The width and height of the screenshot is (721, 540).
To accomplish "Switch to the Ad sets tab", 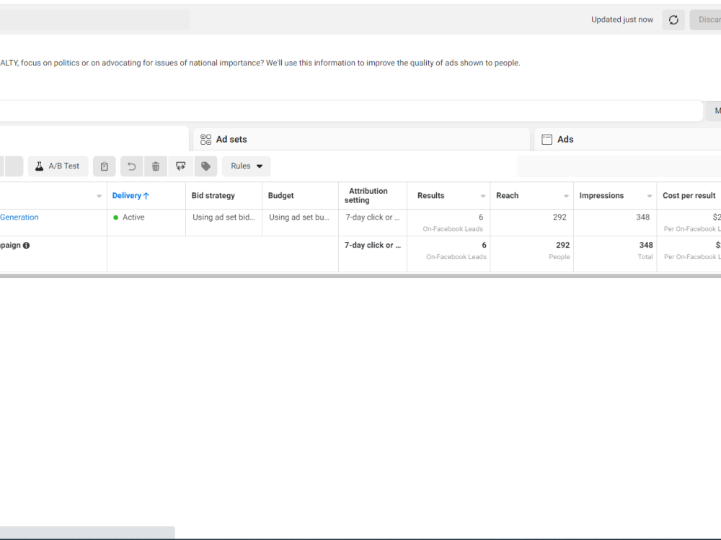I will (x=361, y=139).
